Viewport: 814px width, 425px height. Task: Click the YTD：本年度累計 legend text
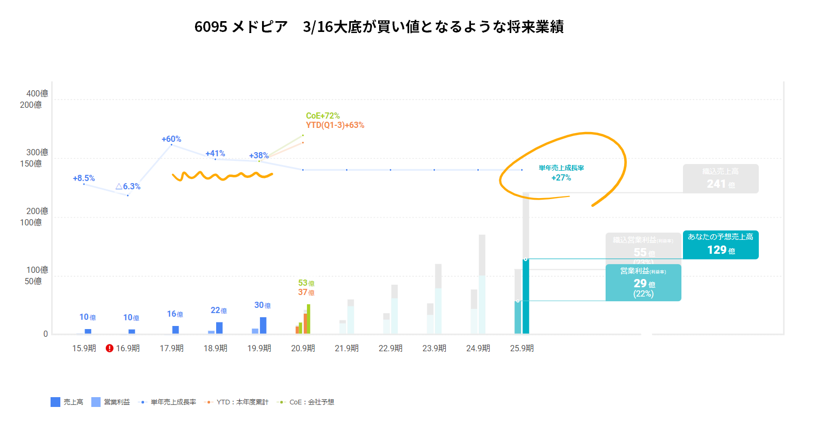(242, 402)
